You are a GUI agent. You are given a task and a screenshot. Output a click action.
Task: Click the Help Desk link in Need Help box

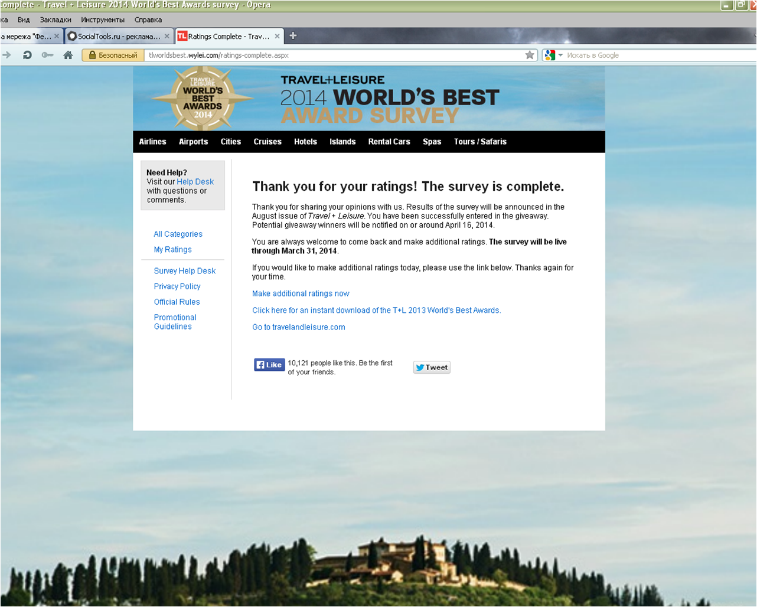[x=195, y=182]
